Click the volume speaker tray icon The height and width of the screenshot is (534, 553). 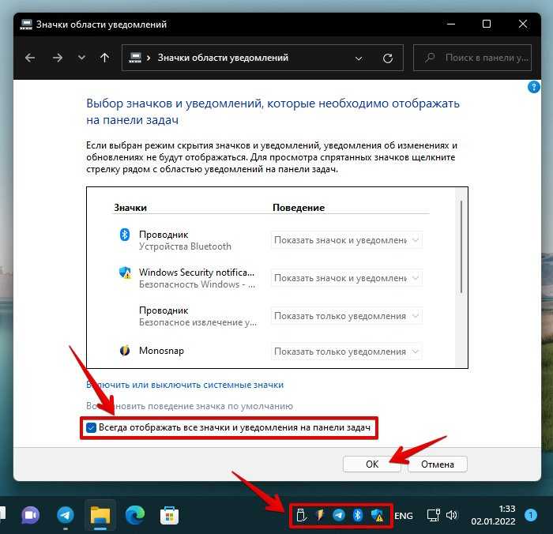[452, 516]
